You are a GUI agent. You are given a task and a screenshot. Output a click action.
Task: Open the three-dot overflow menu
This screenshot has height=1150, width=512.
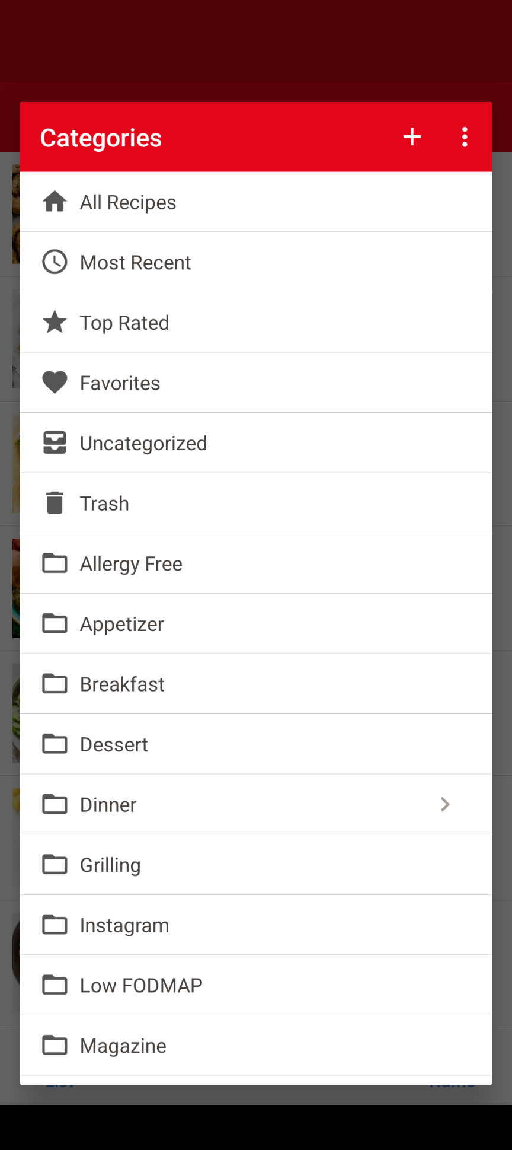(465, 137)
